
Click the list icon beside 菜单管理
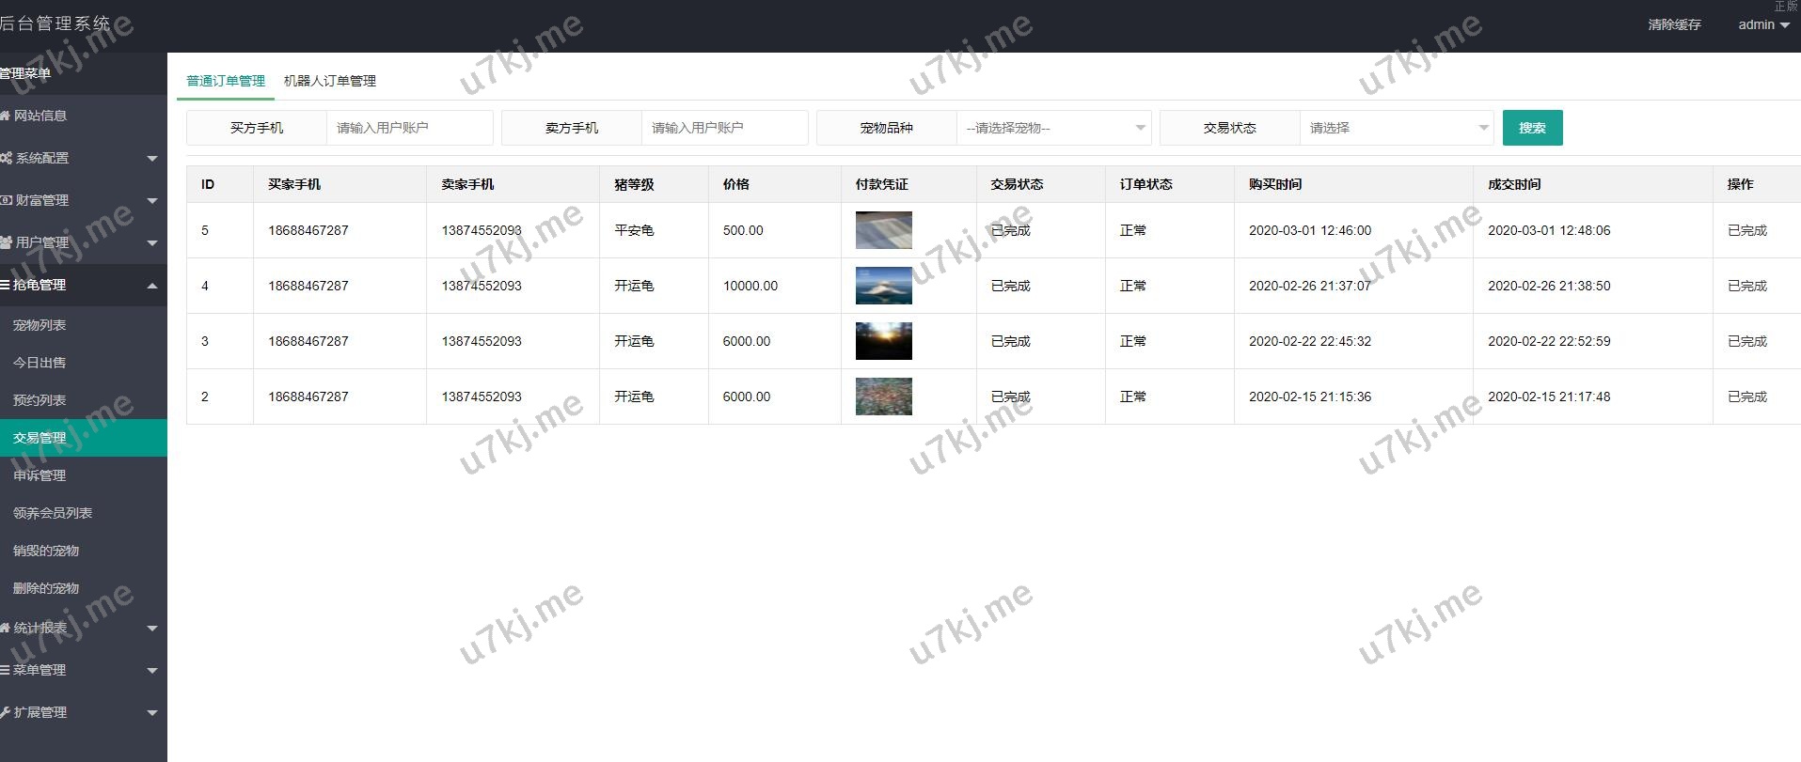point(5,670)
